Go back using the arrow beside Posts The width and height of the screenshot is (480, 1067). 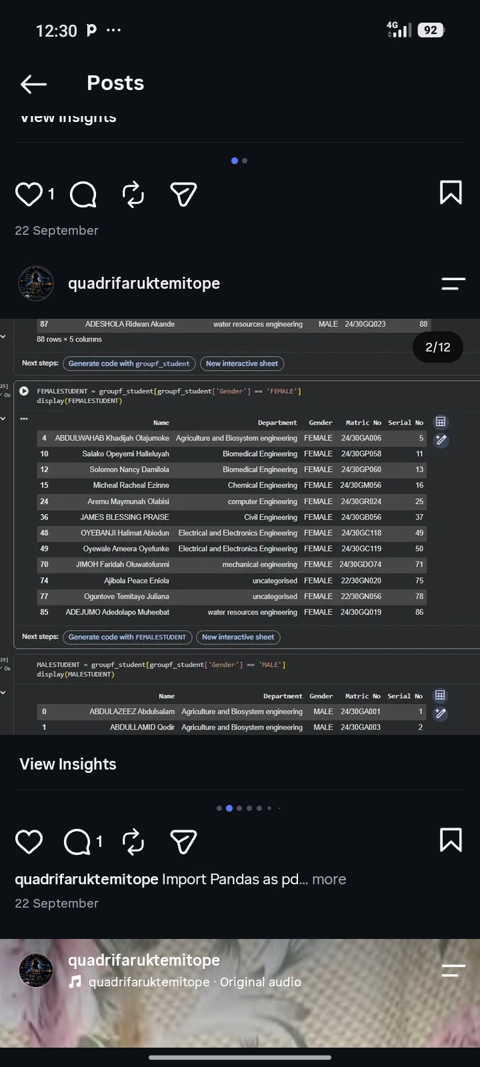[x=33, y=84]
